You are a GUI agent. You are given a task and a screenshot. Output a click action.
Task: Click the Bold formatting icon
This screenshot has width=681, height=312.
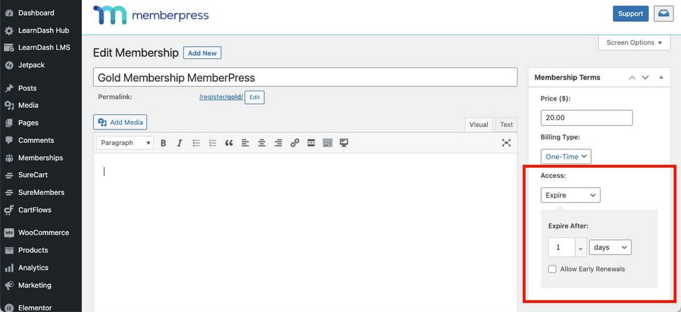[163, 143]
